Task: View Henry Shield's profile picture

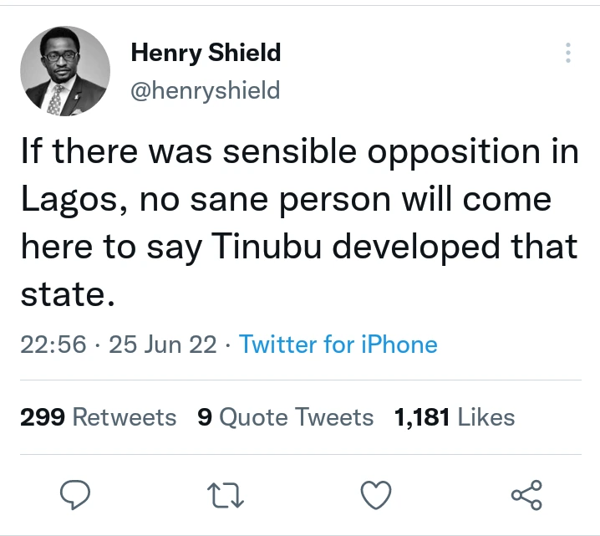Action: tap(65, 70)
